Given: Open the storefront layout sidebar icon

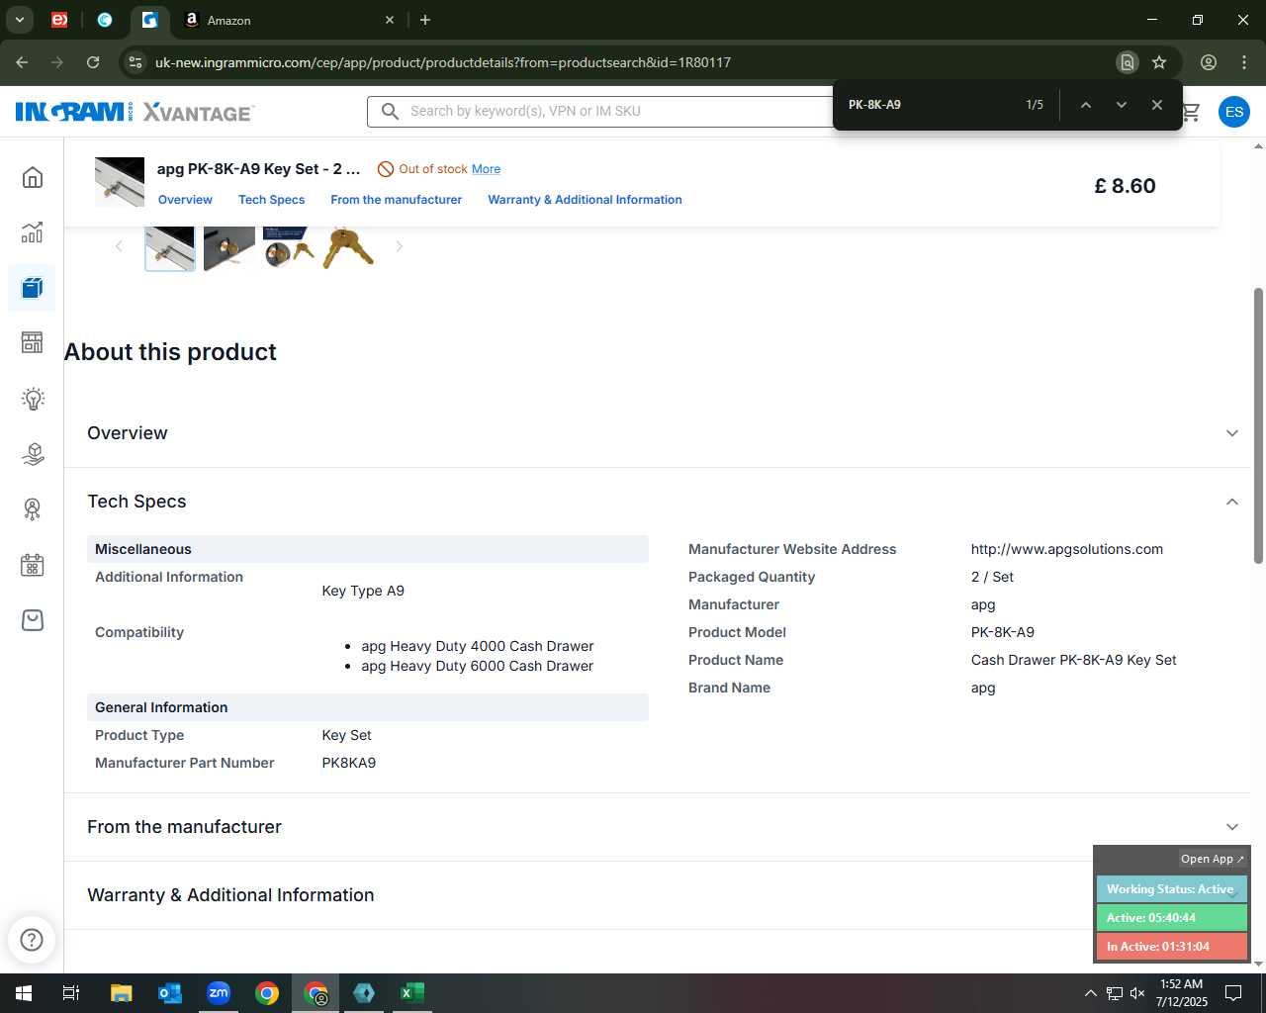Looking at the screenshot, I should point(33,343).
